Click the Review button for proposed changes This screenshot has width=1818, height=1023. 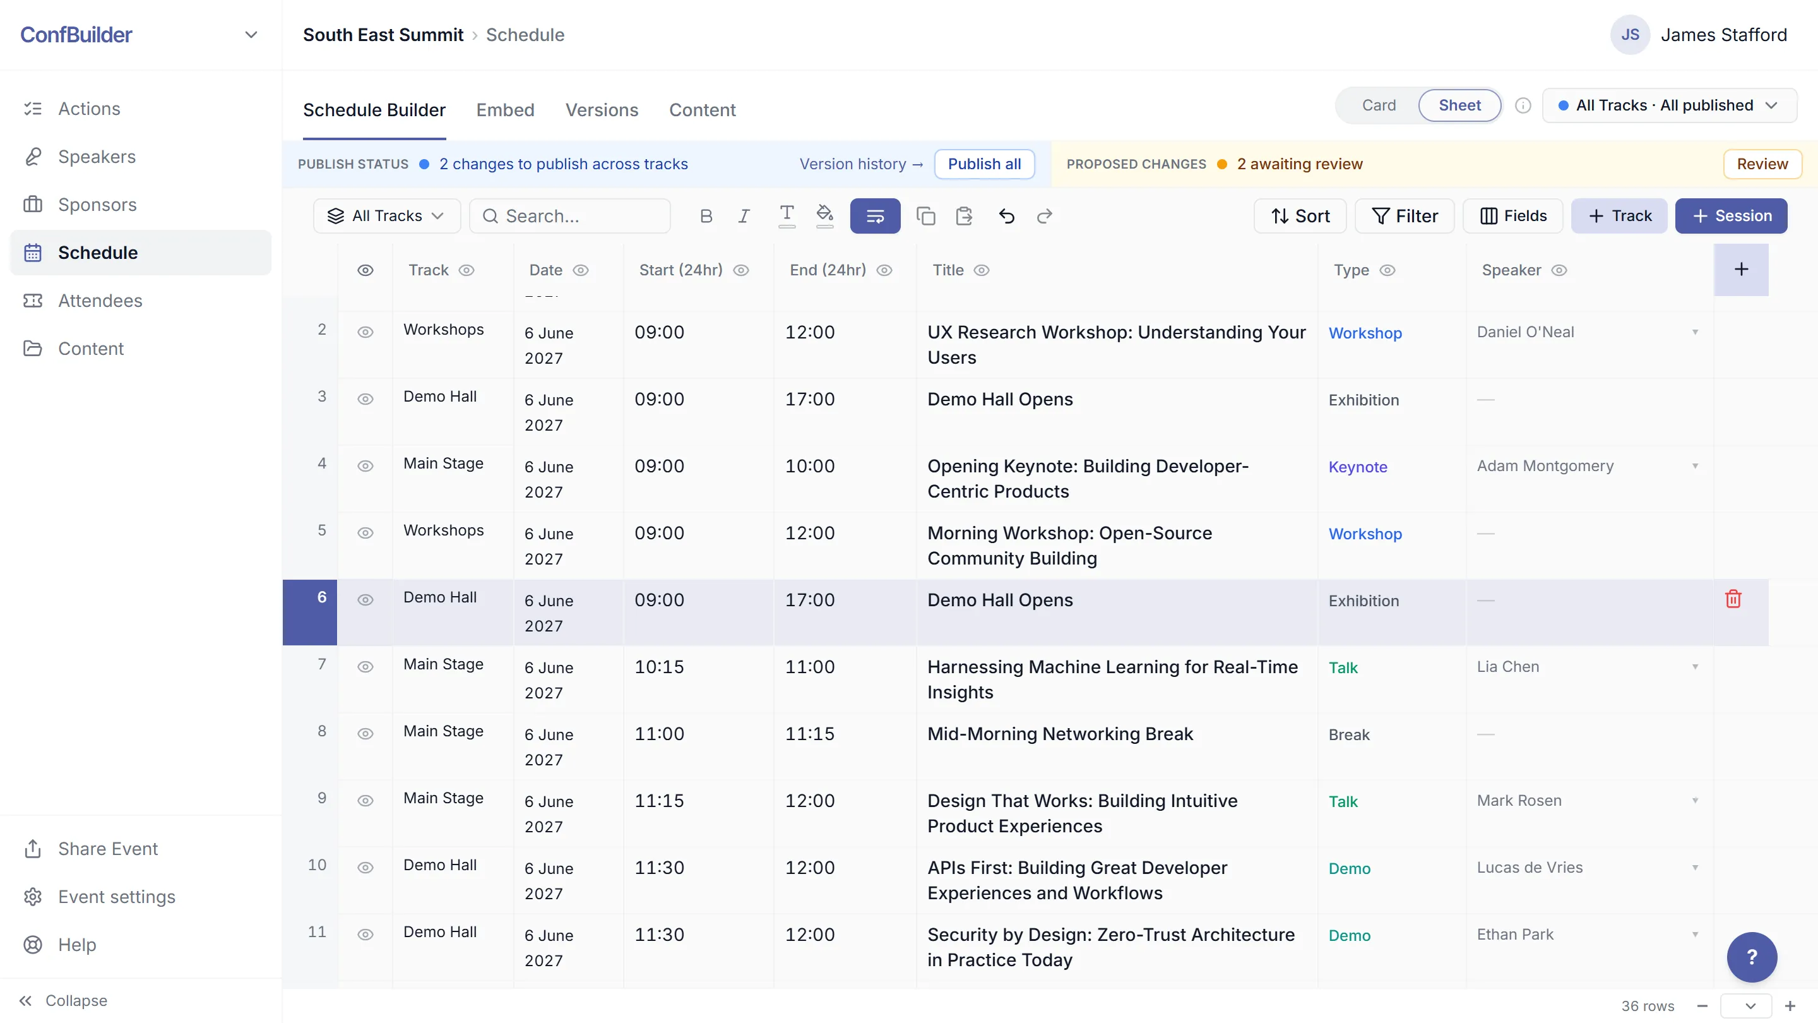click(x=1762, y=164)
